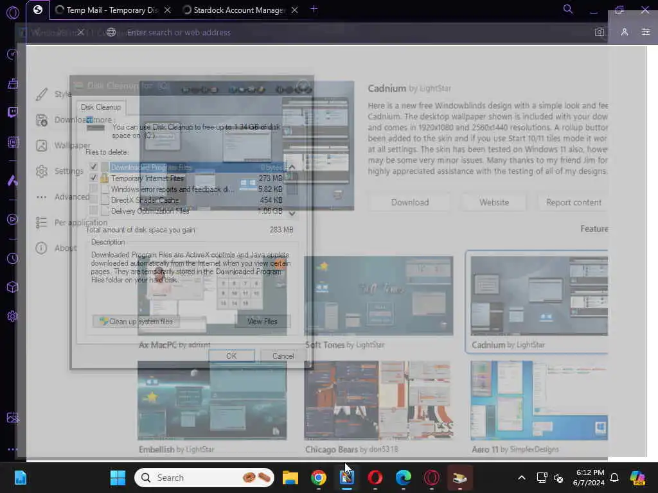Click the search tabs magnifier icon
658x493 pixels.
click(x=568, y=9)
